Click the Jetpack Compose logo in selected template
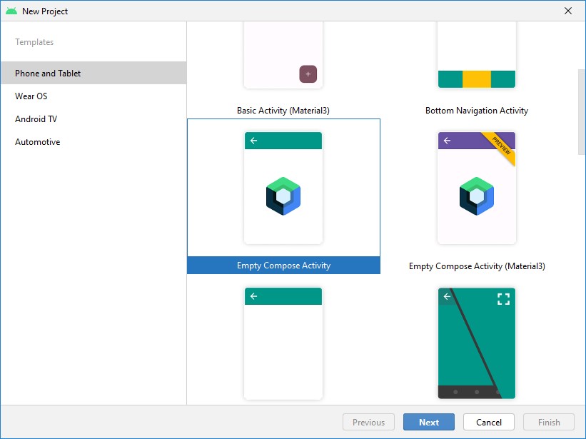 click(283, 196)
